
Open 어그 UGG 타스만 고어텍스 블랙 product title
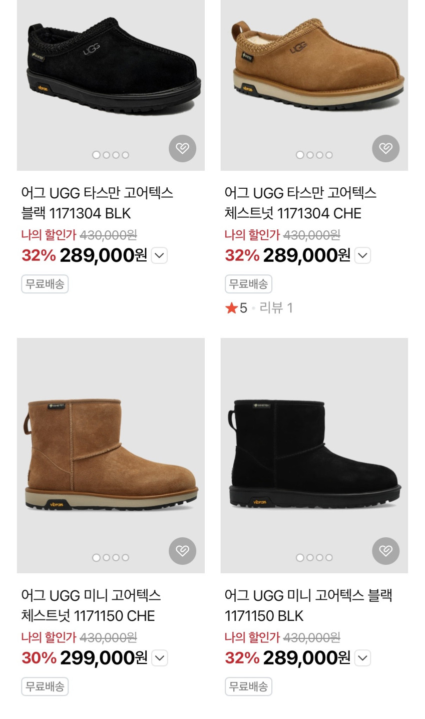[97, 203]
